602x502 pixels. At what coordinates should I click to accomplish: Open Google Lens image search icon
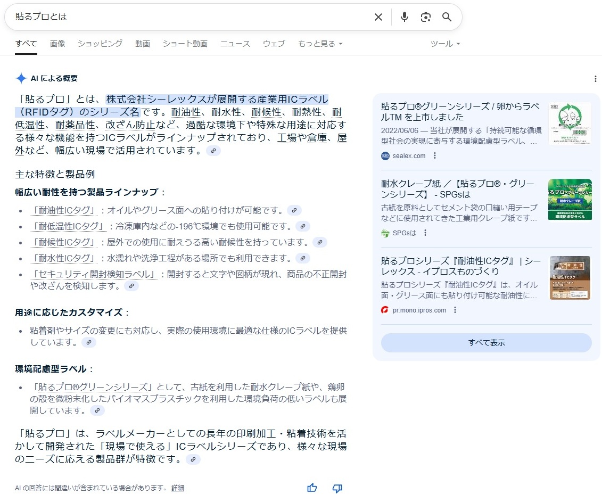(x=425, y=17)
